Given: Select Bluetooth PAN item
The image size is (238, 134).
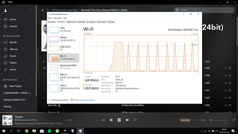Looking at the screenshot, I should point(63,67).
